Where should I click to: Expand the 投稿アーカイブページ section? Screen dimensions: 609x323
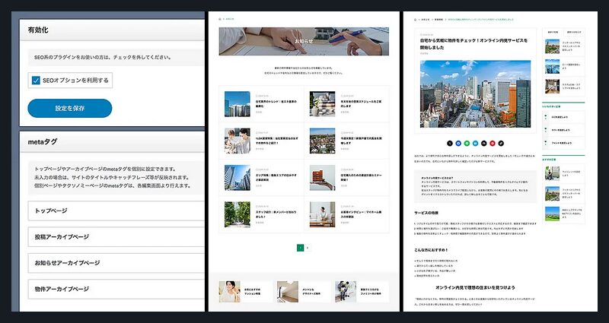click(114, 236)
